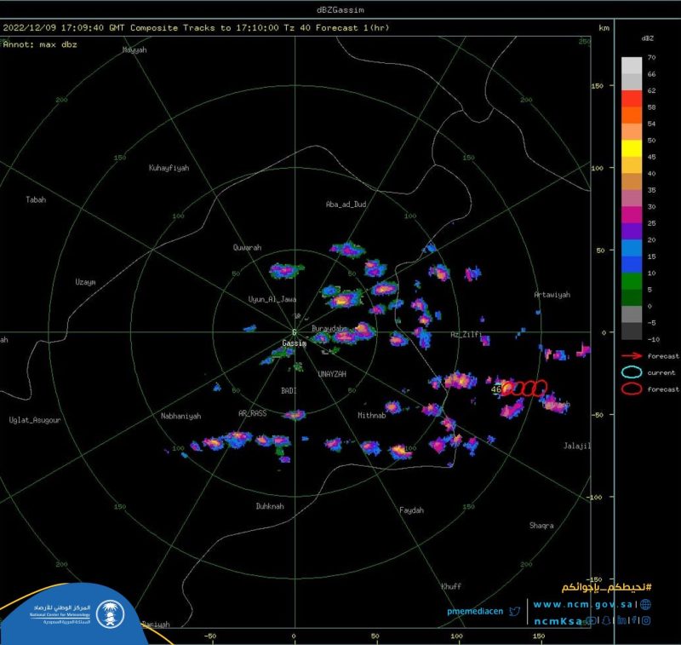
Task: Click the storm track label 46
Action: pyautogui.click(x=496, y=389)
